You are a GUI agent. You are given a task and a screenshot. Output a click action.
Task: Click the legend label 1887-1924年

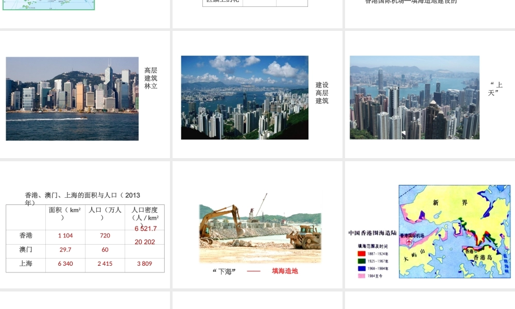pos(378,254)
